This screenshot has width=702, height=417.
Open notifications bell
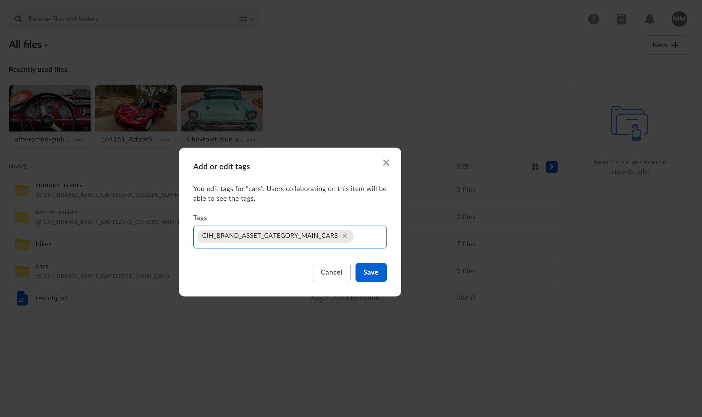pyautogui.click(x=649, y=19)
